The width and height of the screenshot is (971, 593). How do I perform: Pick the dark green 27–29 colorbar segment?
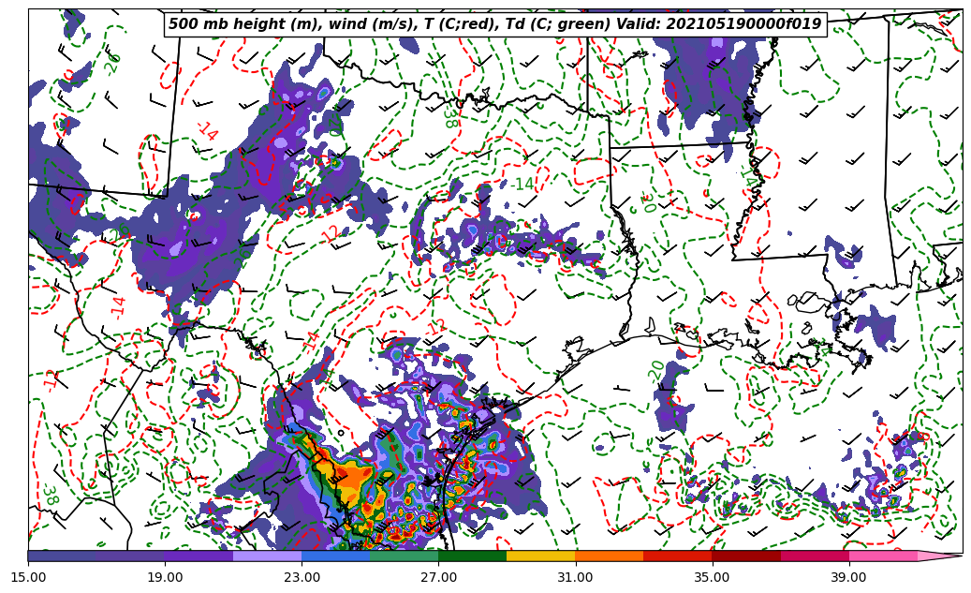click(x=473, y=556)
